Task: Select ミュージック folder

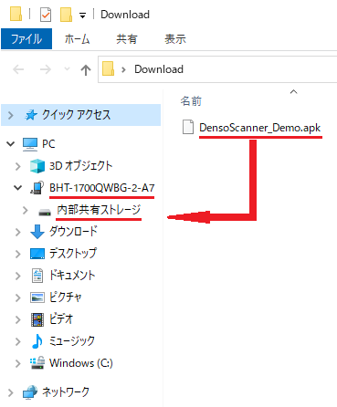Action: pos(72,341)
